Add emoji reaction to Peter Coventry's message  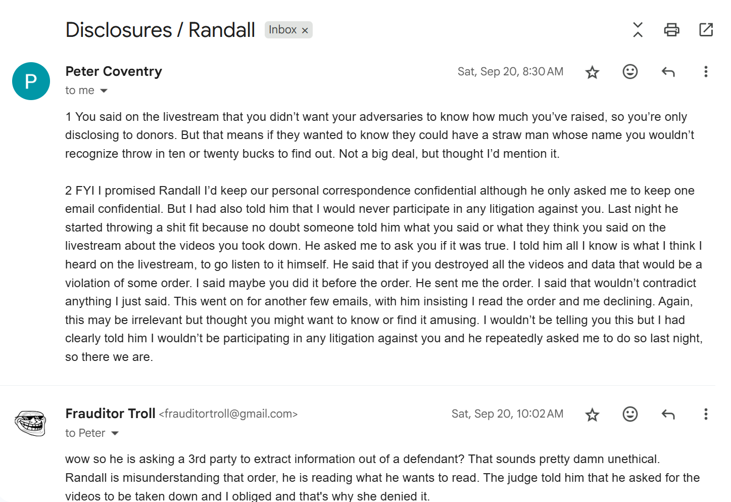tap(630, 72)
